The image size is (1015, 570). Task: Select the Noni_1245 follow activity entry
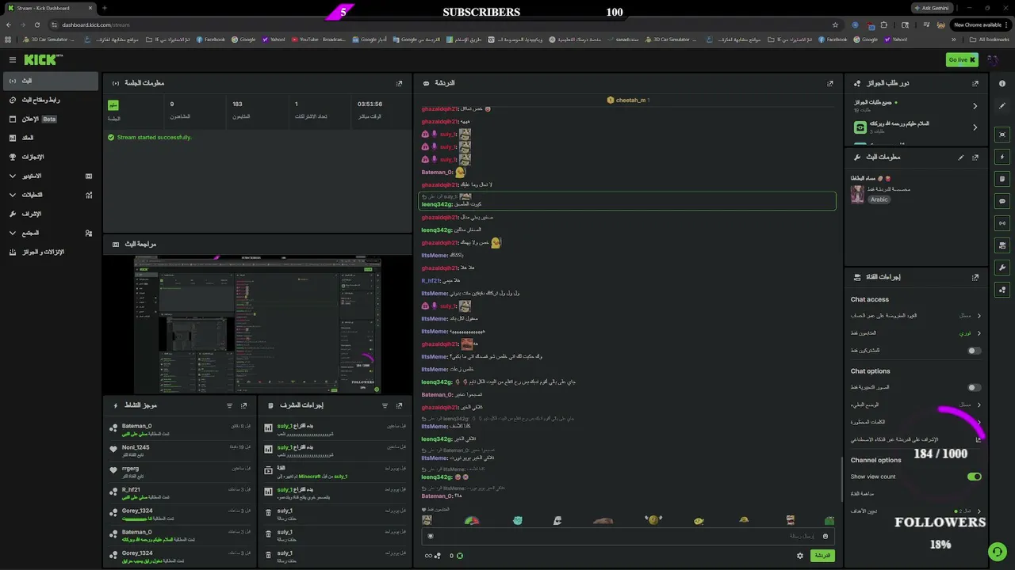(x=178, y=450)
